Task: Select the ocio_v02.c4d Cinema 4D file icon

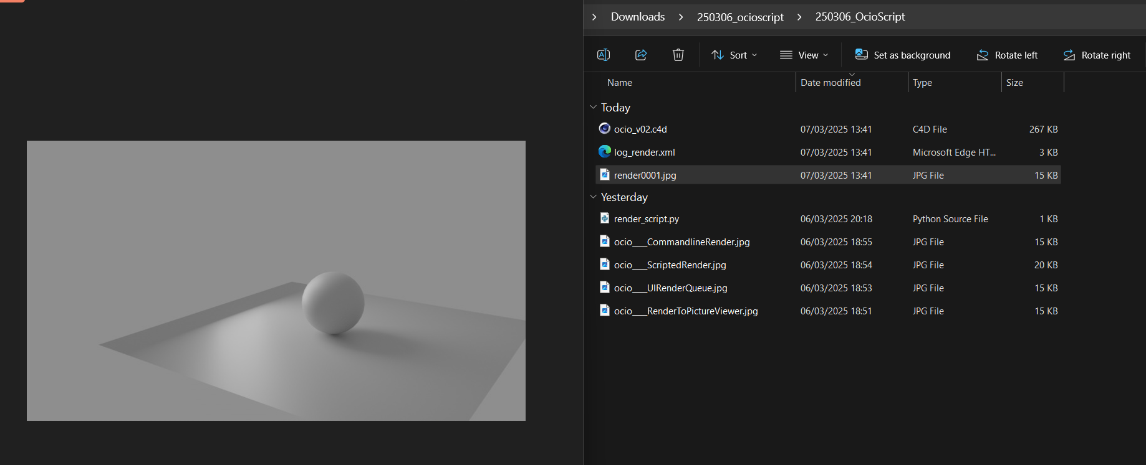Action: (x=604, y=128)
